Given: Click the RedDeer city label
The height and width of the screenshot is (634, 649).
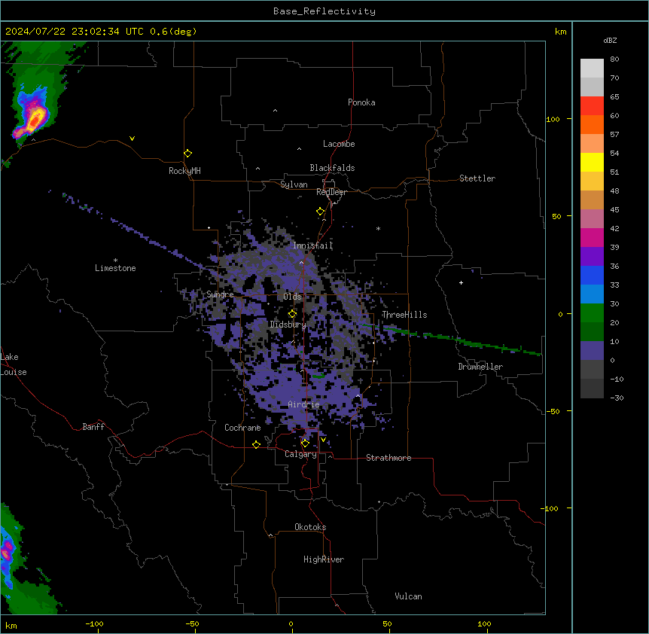Looking at the screenshot, I should [331, 192].
